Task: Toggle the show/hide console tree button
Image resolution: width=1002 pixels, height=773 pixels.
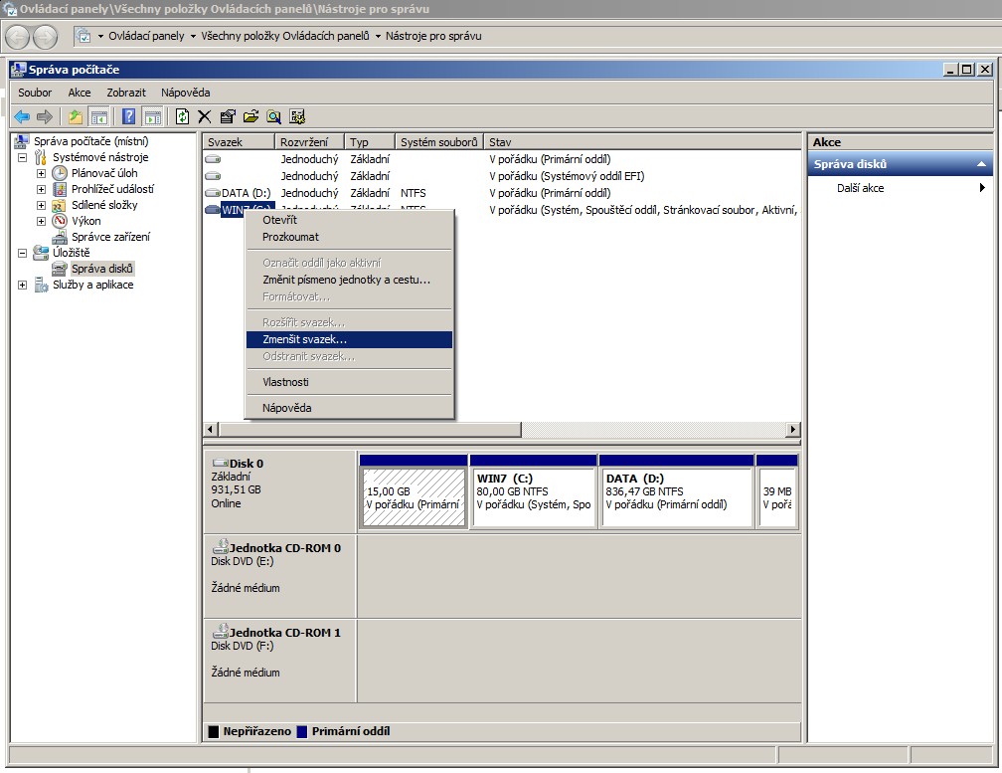Action: pyautogui.click(x=98, y=116)
